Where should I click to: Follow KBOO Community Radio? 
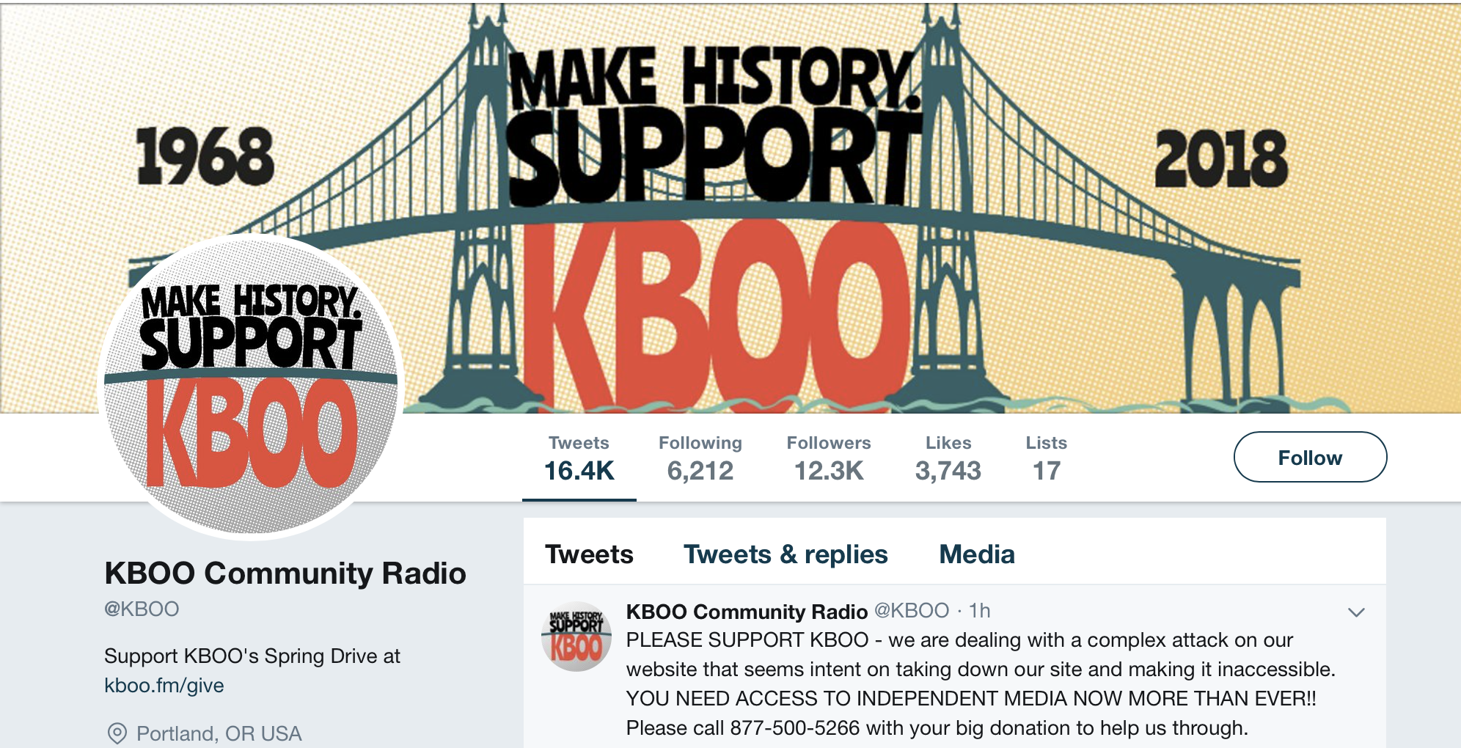click(x=1310, y=457)
